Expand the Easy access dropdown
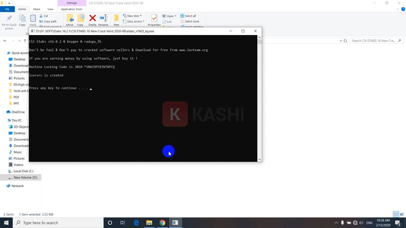Viewport: 406px width, 228px height. [134, 21]
